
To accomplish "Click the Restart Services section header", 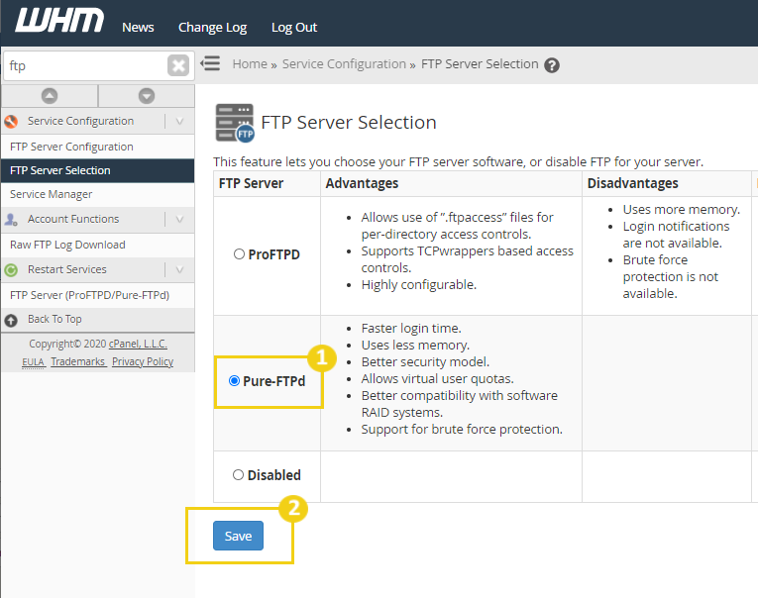I will point(98,269).
